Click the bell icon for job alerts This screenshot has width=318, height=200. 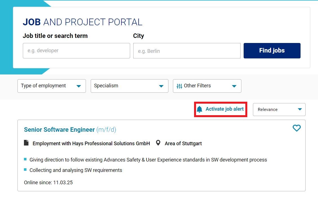click(x=199, y=109)
